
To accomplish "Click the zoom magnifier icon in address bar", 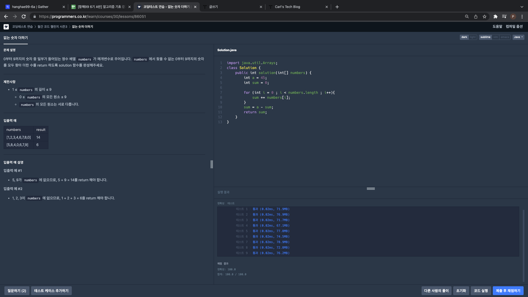I will pyautogui.click(x=467, y=16).
